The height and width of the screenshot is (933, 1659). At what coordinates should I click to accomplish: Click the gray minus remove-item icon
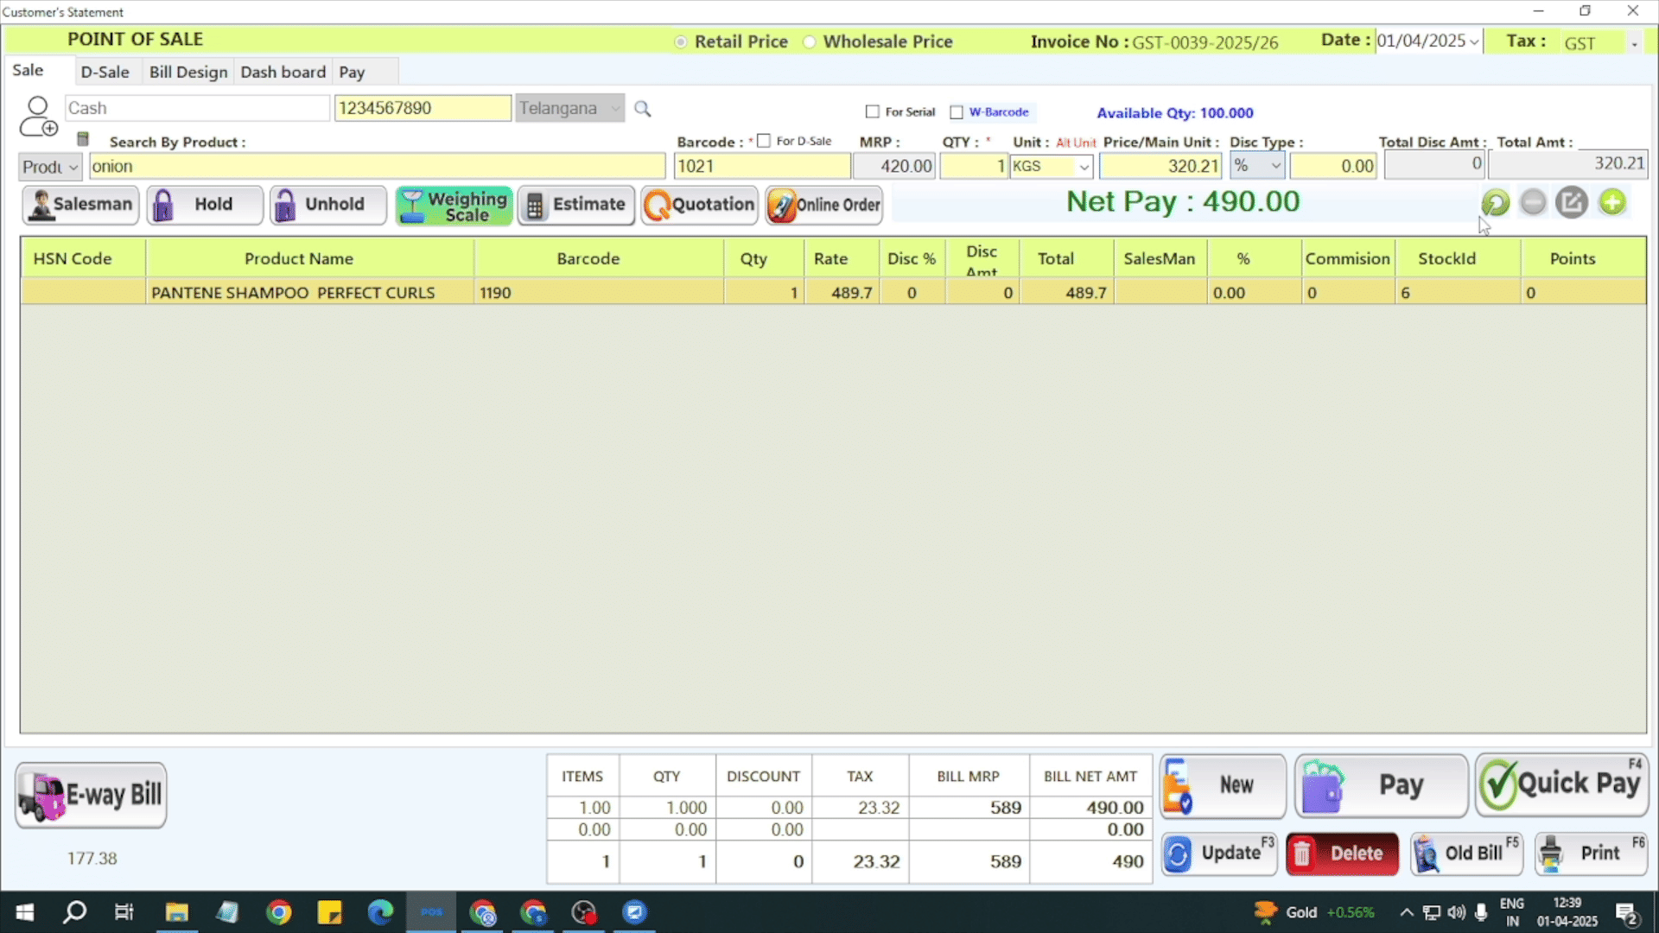coord(1533,203)
